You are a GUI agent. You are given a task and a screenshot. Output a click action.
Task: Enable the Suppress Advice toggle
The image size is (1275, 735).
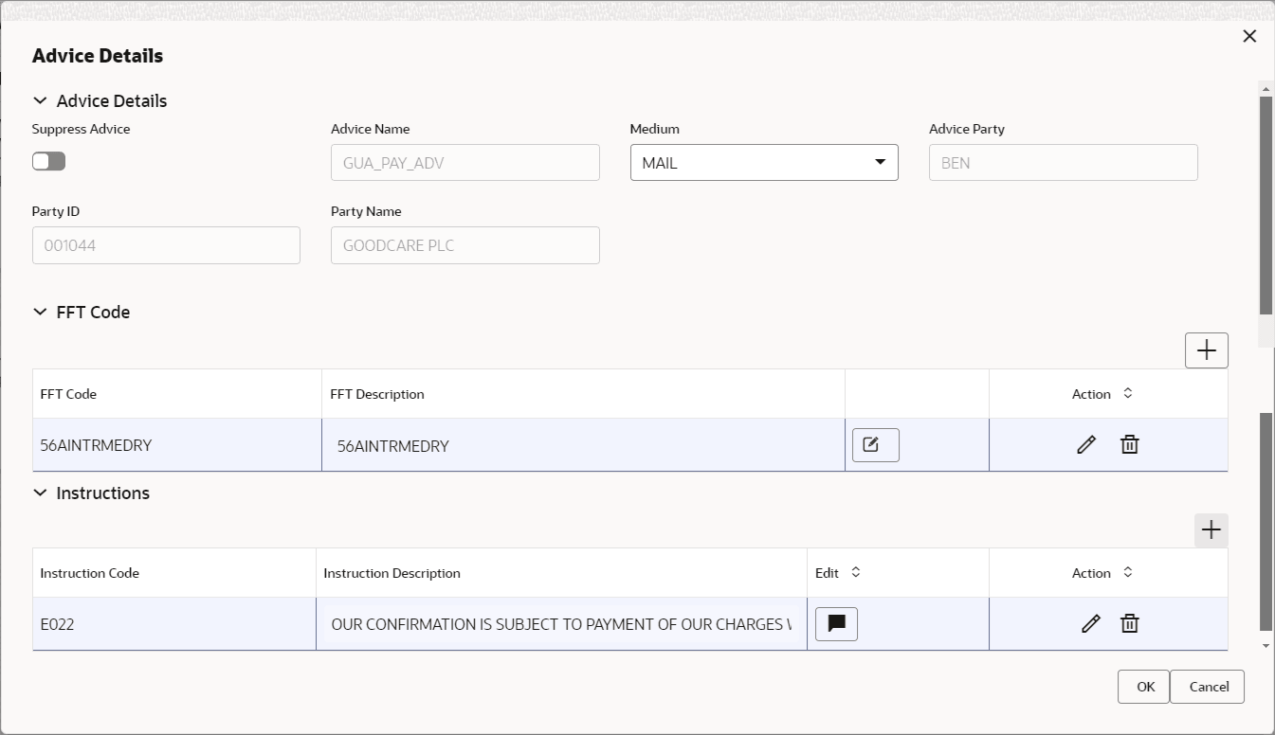(x=48, y=161)
